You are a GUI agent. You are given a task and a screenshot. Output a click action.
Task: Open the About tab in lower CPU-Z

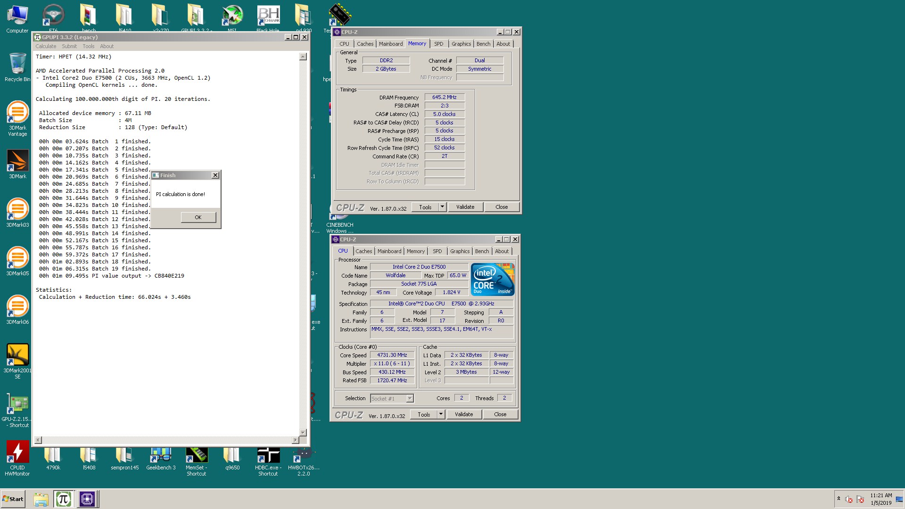pos(502,251)
